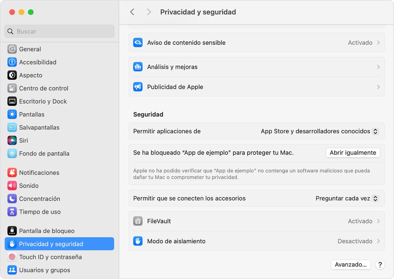Open the Avanzado options button
The image size is (394, 279).
click(x=351, y=265)
